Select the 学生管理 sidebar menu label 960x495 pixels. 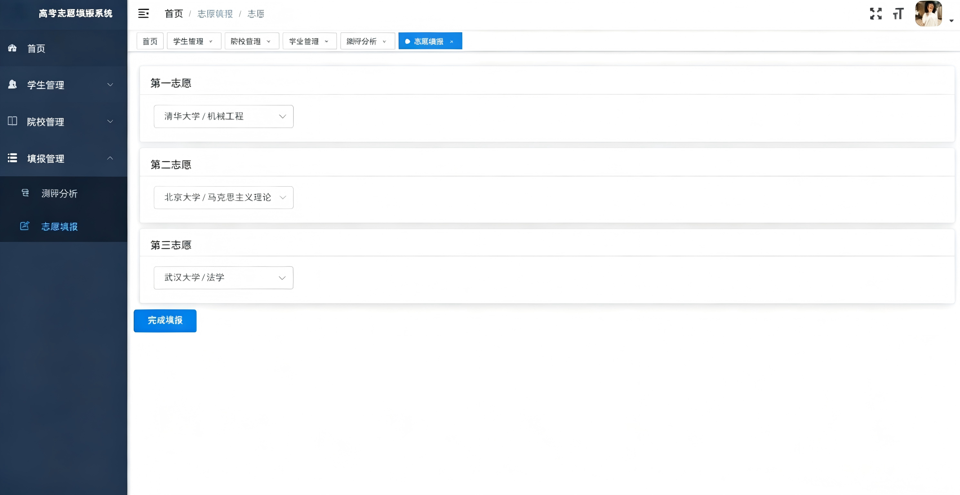pyautogui.click(x=45, y=85)
